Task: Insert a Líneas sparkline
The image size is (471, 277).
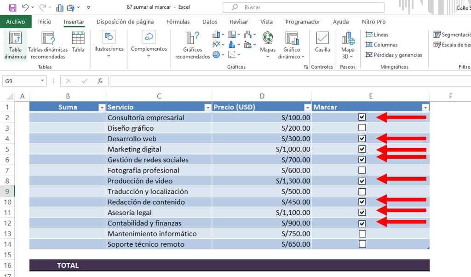Action: pos(377,35)
